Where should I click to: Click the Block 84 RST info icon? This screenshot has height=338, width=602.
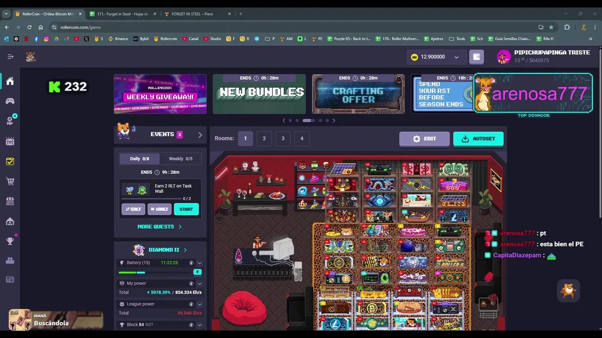tap(191, 325)
